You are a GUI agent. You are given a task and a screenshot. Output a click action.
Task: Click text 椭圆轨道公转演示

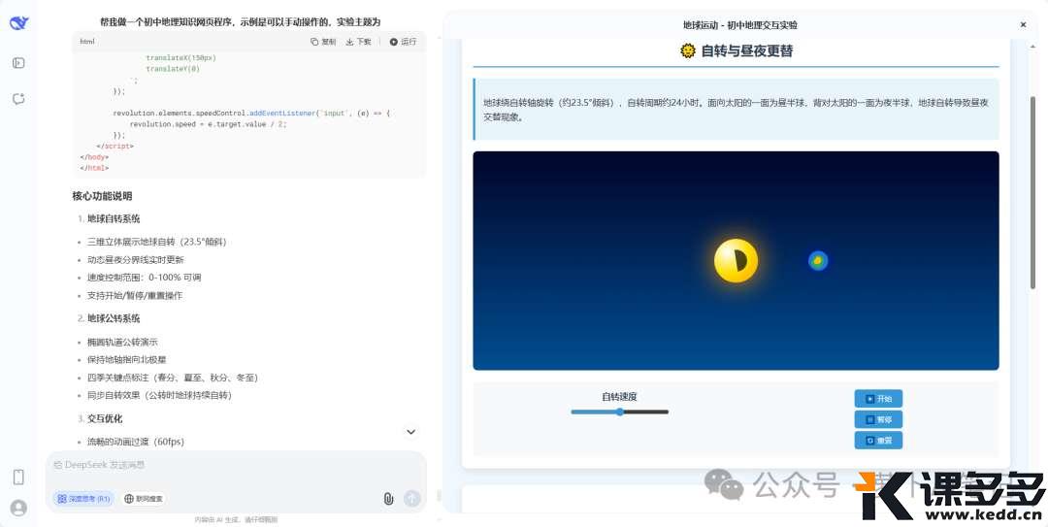pos(122,342)
